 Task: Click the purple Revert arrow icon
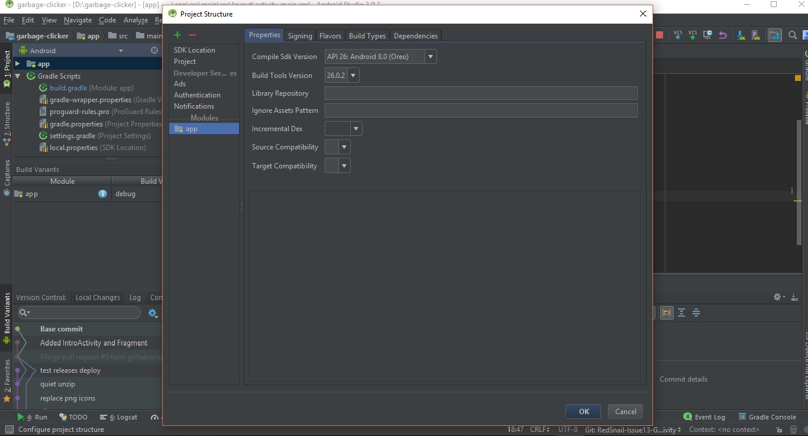[x=723, y=35]
